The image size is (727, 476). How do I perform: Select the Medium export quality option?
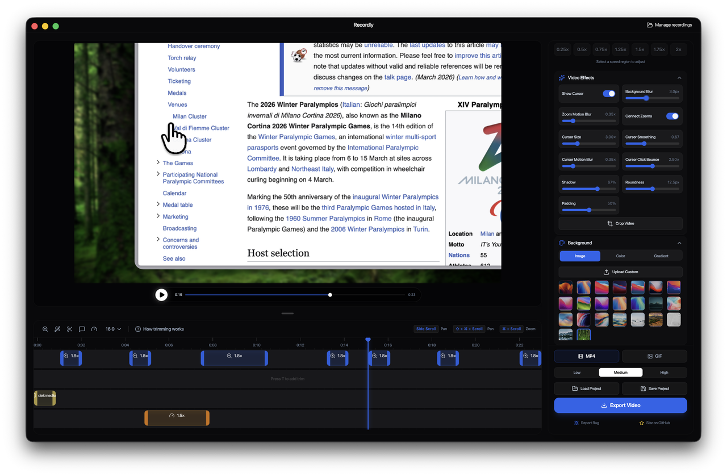click(x=620, y=372)
